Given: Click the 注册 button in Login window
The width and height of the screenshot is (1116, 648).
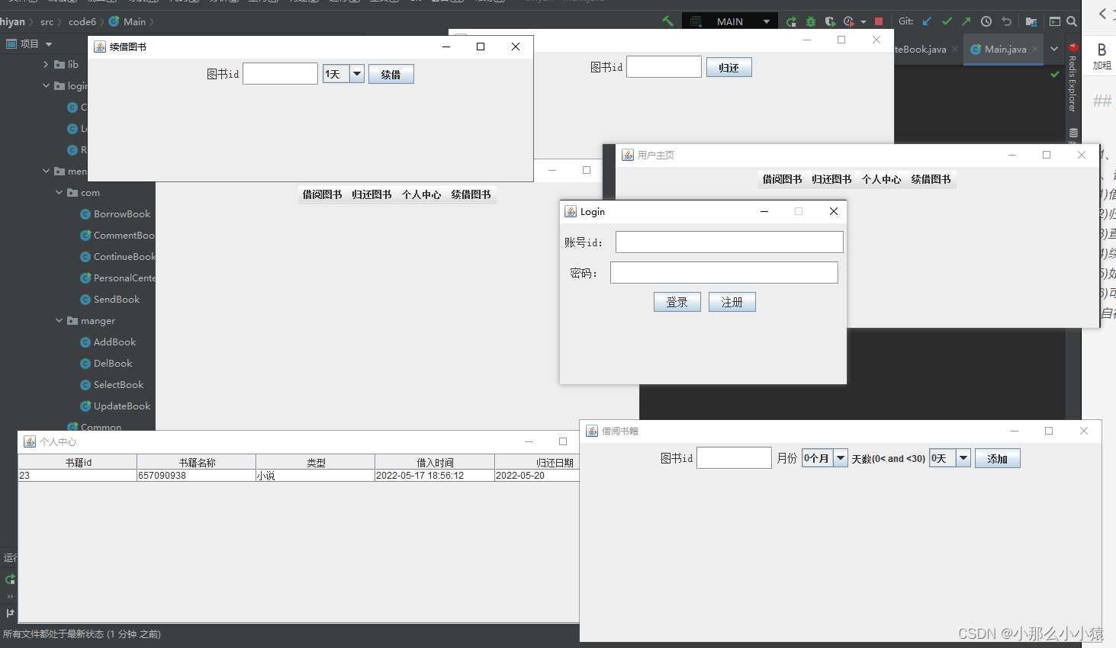Looking at the screenshot, I should pos(732,302).
